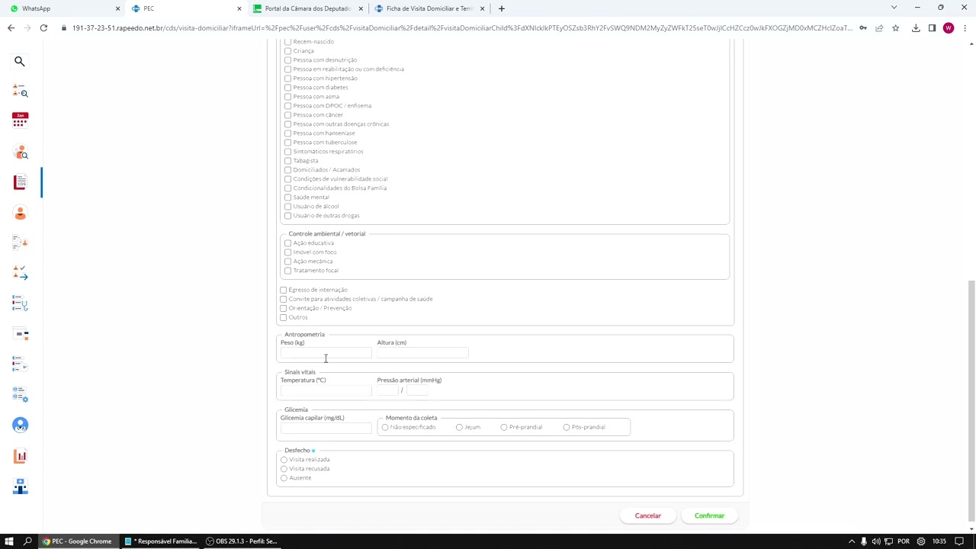The height and width of the screenshot is (549, 976).
Task: Click the Temperatura (°C) input field
Action: [326, 390]
